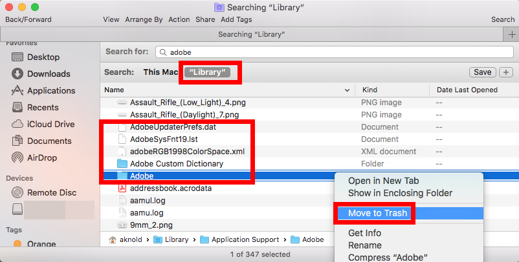This screenshot has width=519, height=262.
Task: Toggle search scope to This Mac
Action: tap(160, 72)
